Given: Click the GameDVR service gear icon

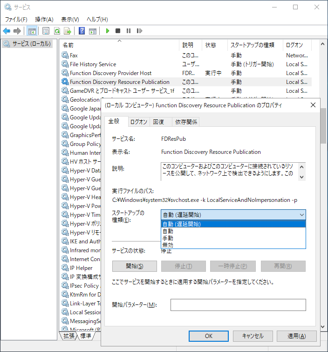Looking at the screenshot, I should point(65,90).
